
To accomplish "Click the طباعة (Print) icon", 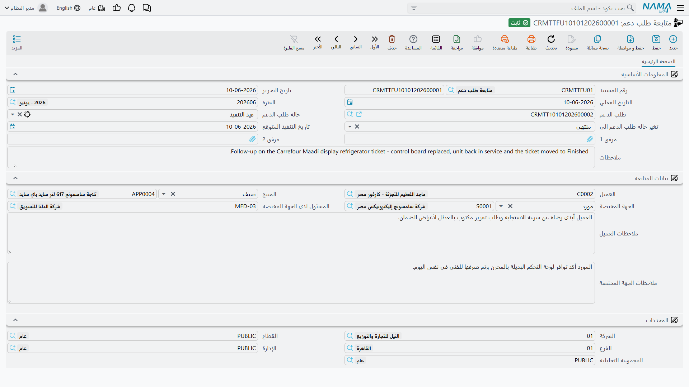I will [x=531, y=39].
